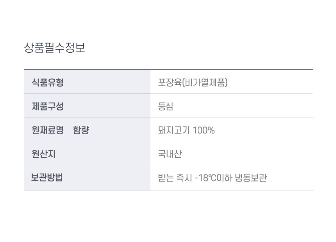Select the 원산지 label cell
Image resolution: width=336 pixels, height=242 pixels.
(x=44, y=154)
